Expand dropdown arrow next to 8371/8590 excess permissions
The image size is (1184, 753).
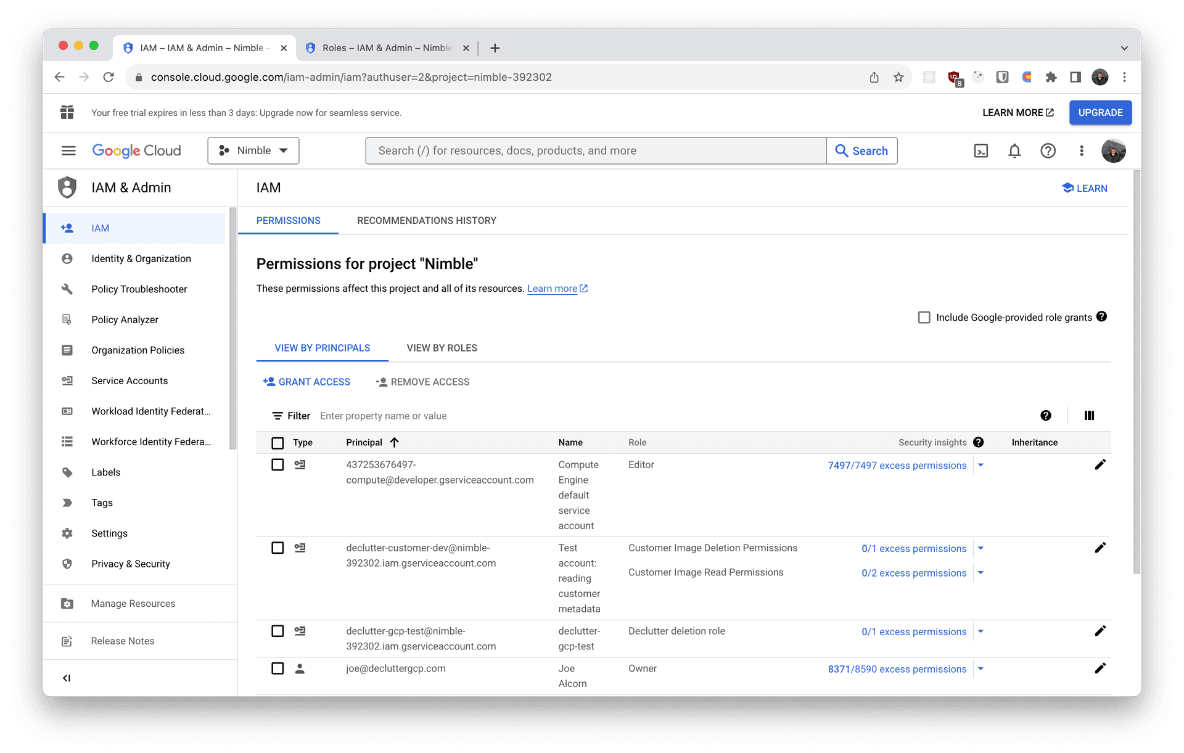980,669
